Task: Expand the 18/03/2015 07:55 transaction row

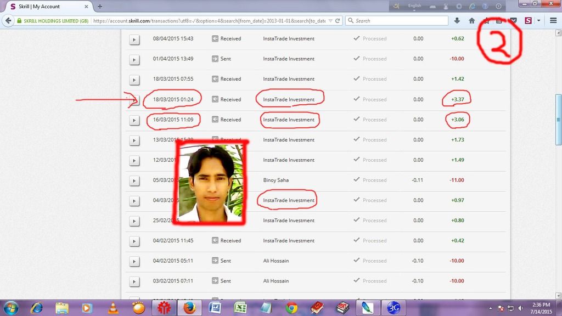Action: pos(134,80)
